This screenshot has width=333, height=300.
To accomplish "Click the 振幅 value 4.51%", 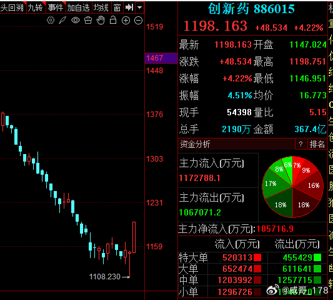I will [240, 95].
